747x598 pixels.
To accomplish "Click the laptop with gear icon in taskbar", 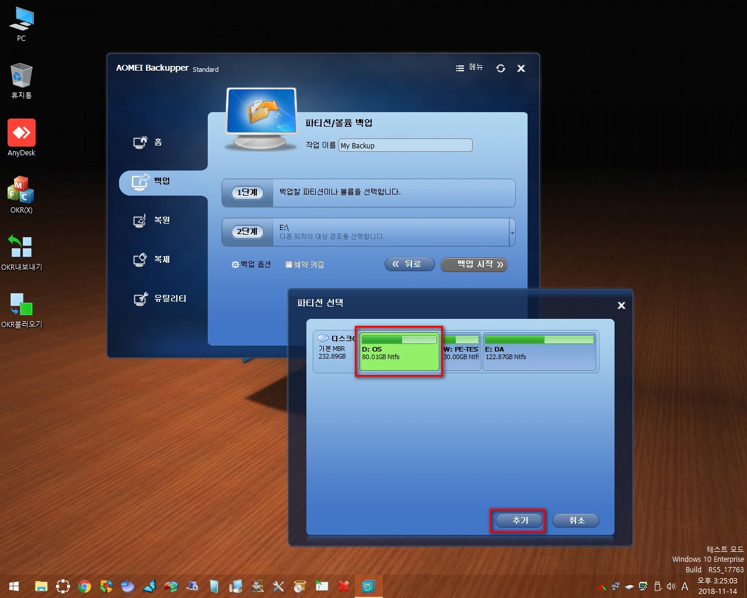I will 193,586.
